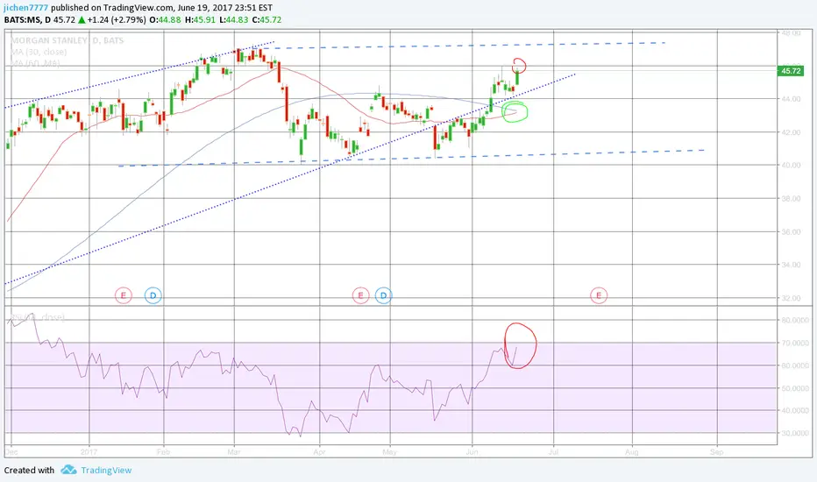Click the 50.0000 RSI axis label

(794, 389)
